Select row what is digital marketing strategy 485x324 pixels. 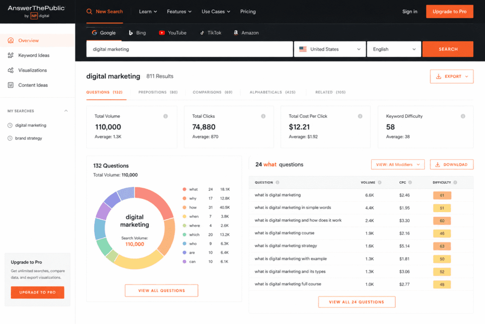click(x=361, y=246)
